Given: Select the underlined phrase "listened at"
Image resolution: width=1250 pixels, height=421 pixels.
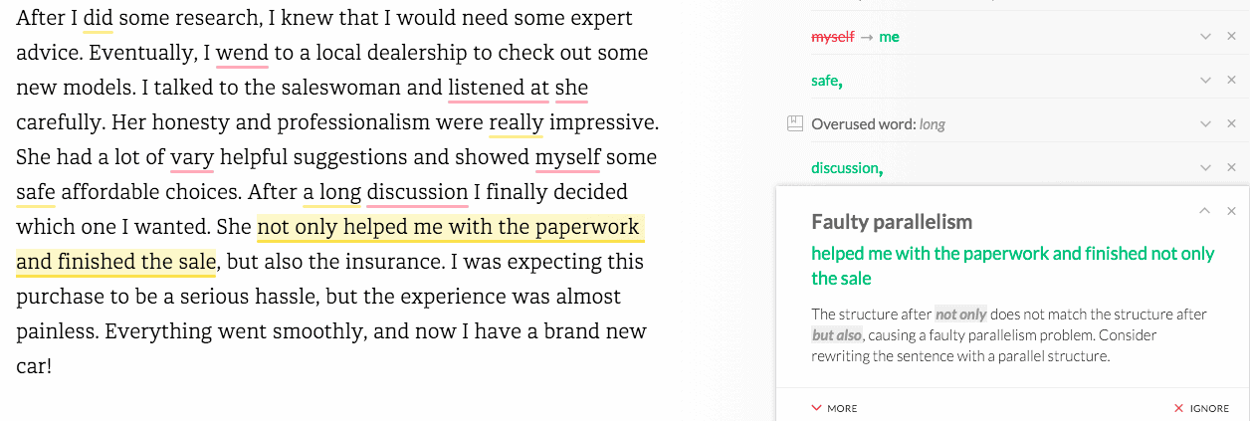Looking at the screenshot, I should (499, 88).
